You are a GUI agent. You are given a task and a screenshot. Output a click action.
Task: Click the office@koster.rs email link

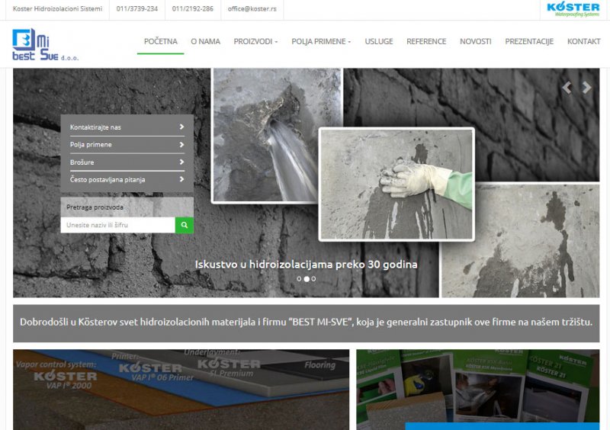coord(252,9)
